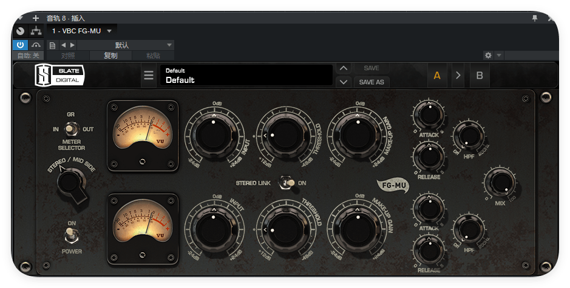The width and height of the screenshot is (570, 288).
Task: Switch to setting B
Action: (x=480, y=76)
